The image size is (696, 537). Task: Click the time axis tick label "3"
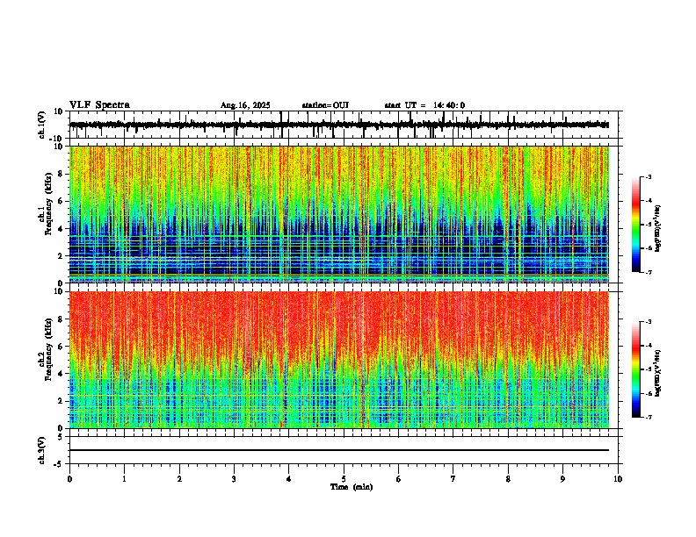[x=235, y=479]
